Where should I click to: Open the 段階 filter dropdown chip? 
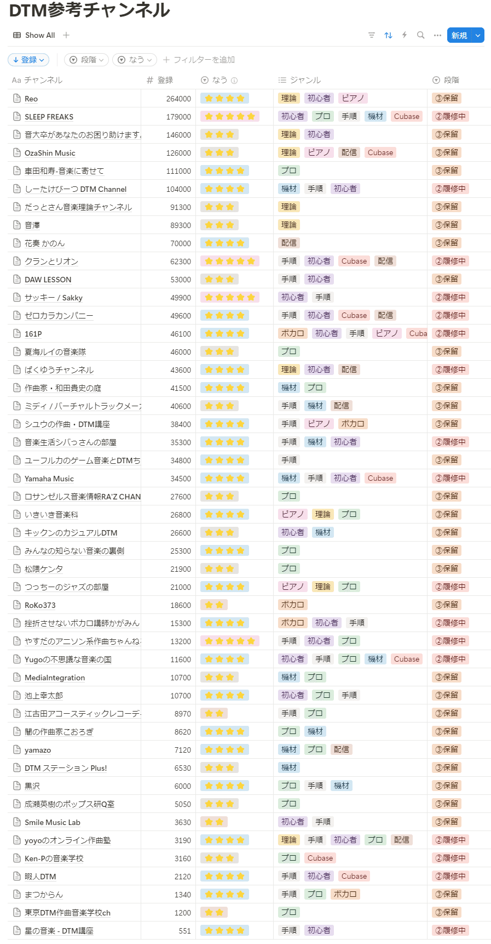coord(86,60)
